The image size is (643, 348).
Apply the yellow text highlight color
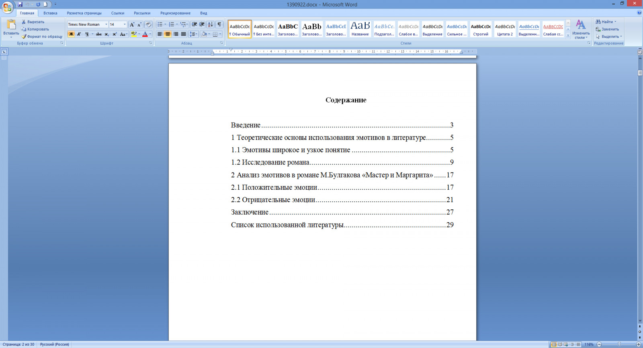pyautogui.click(x=134, y=34)
